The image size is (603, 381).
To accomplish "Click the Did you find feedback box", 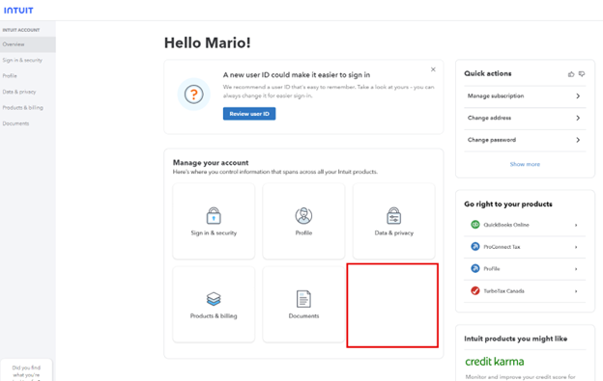I will click(26, 370).
